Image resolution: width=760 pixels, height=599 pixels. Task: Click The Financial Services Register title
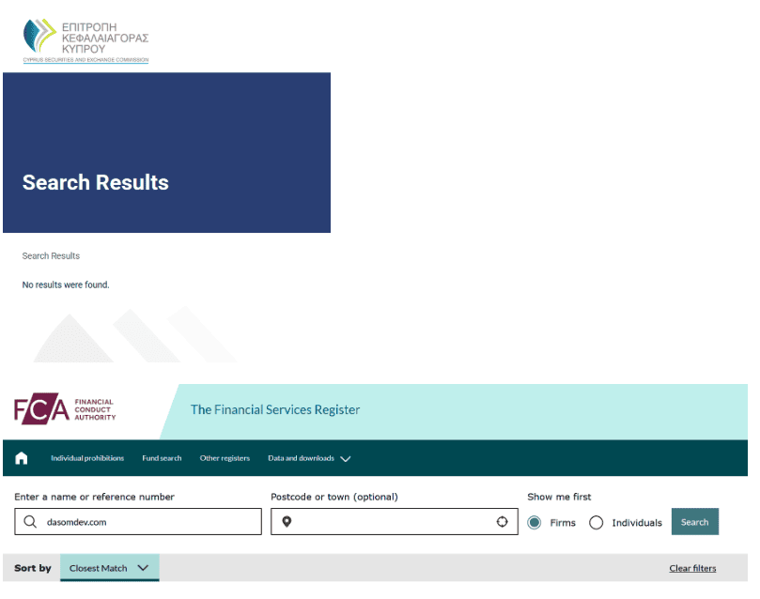(x=275, y=409)
